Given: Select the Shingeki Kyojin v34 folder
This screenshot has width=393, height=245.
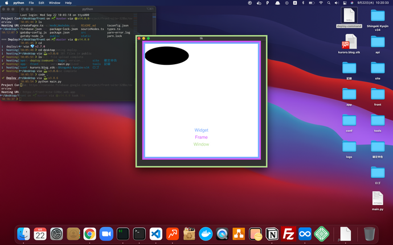Looking at the screenshot, I should [x=378, y=20].
